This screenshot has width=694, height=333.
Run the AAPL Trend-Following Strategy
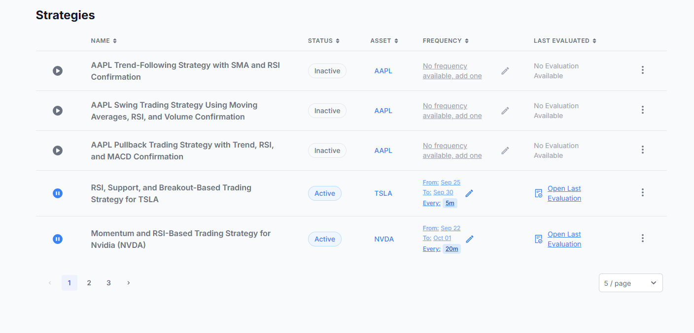(58, 70)
